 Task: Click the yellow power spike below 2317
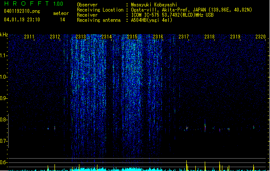(x=186, y=165)
